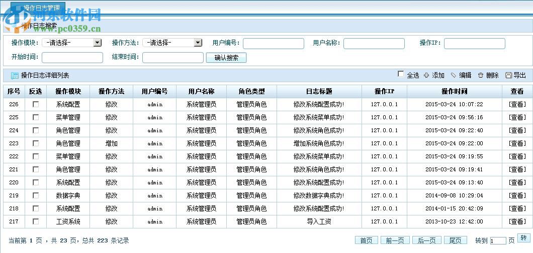The width and height of the screenshot is (533, 253).
Task: Focus the 用户编号 input field
Action: point(274,44)
